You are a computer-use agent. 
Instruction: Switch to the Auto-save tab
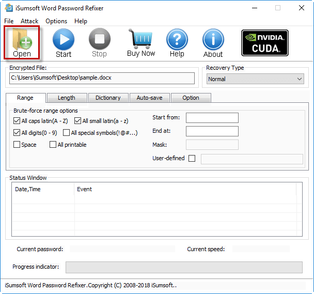click(150, 98)
